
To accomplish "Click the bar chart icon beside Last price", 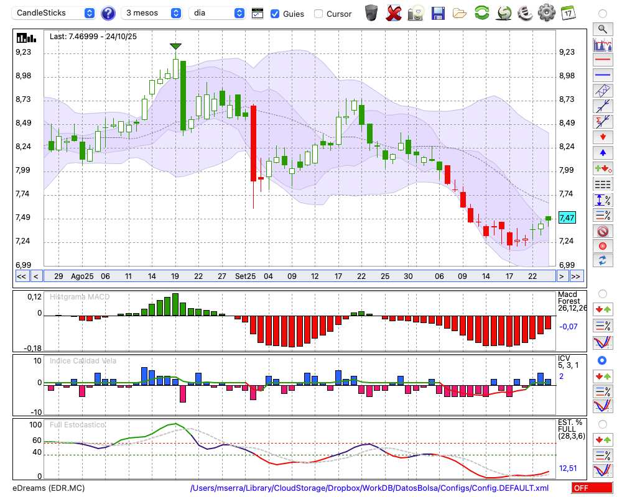I will click(27, 38).
